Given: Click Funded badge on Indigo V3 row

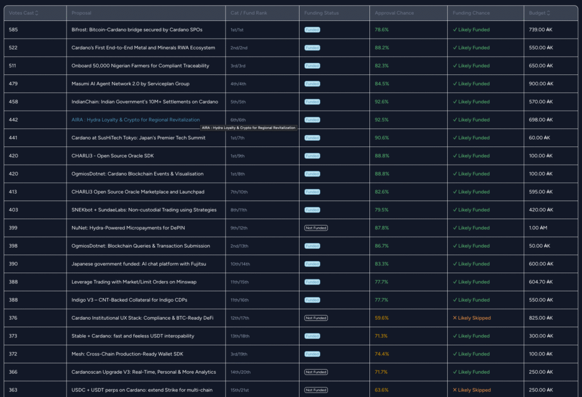Looking at the screenshot, I should [x=312, y=300].
